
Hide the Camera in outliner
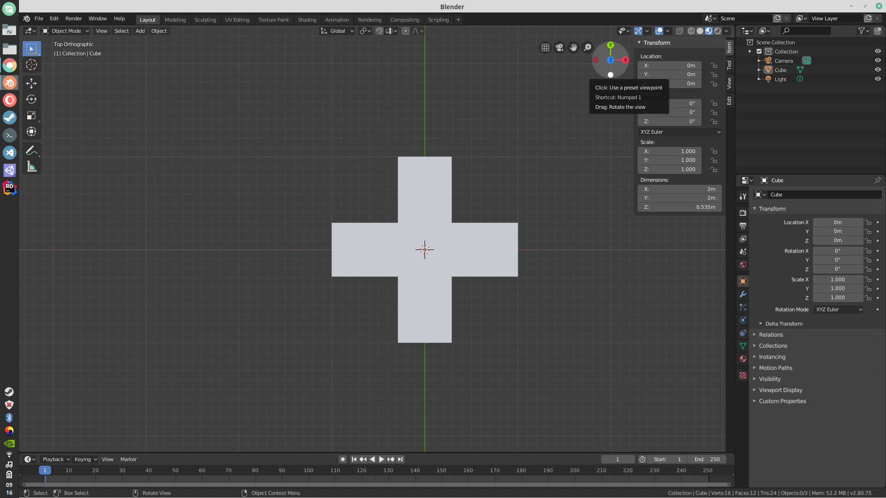click(x=878, y=60)
